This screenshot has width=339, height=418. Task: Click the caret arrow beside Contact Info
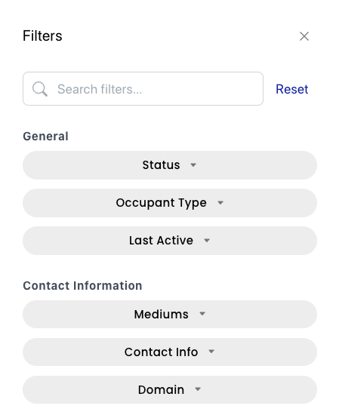pos(211,352)
